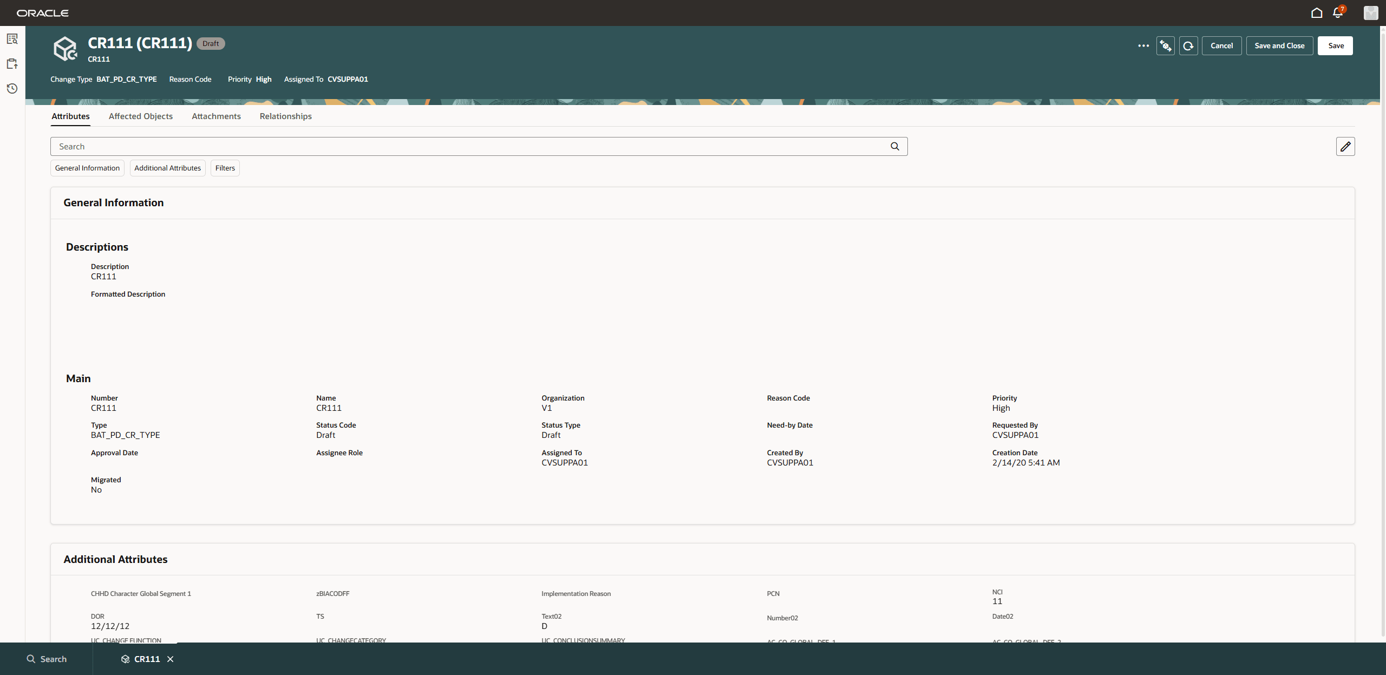Open the audit report icon in left sidebar
The width and height of the screenshot is (1386, 675).
[x=12, y=38]
